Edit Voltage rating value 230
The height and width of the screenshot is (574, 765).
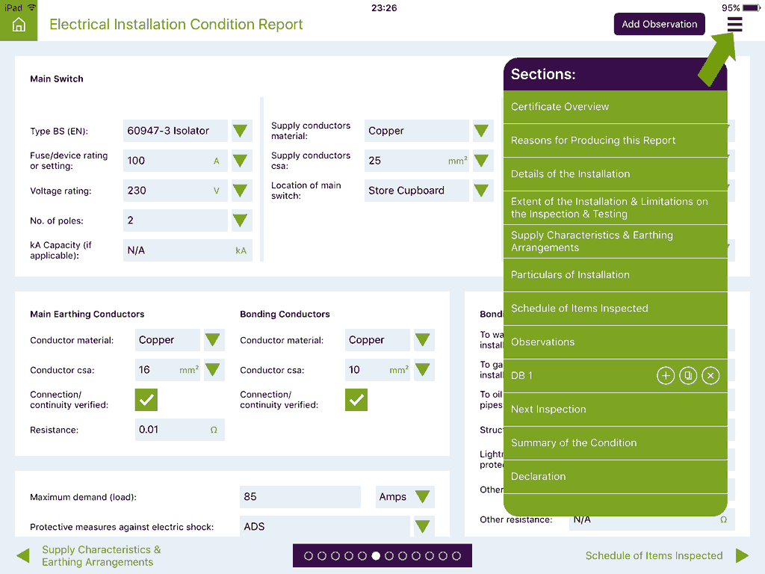(x=175, y=191)
